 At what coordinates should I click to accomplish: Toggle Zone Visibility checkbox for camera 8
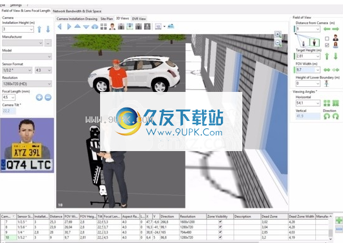coord(220,227)
